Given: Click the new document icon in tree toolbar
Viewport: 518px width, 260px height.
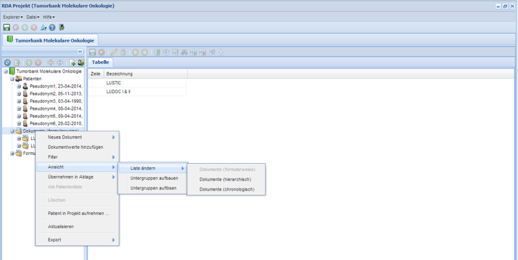Looking at the screenshot, I should click(x=72, y=63).
